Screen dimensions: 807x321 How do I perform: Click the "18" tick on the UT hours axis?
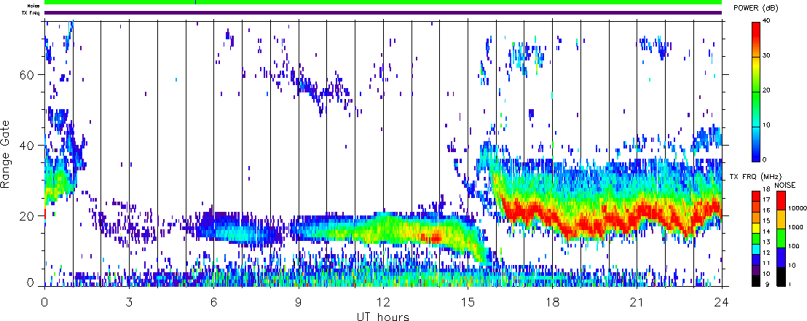[553, 301]
